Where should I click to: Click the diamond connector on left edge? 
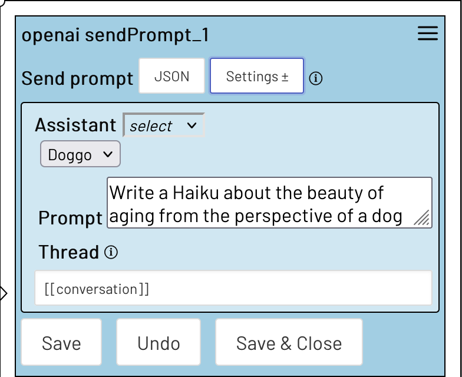point(2,293)
